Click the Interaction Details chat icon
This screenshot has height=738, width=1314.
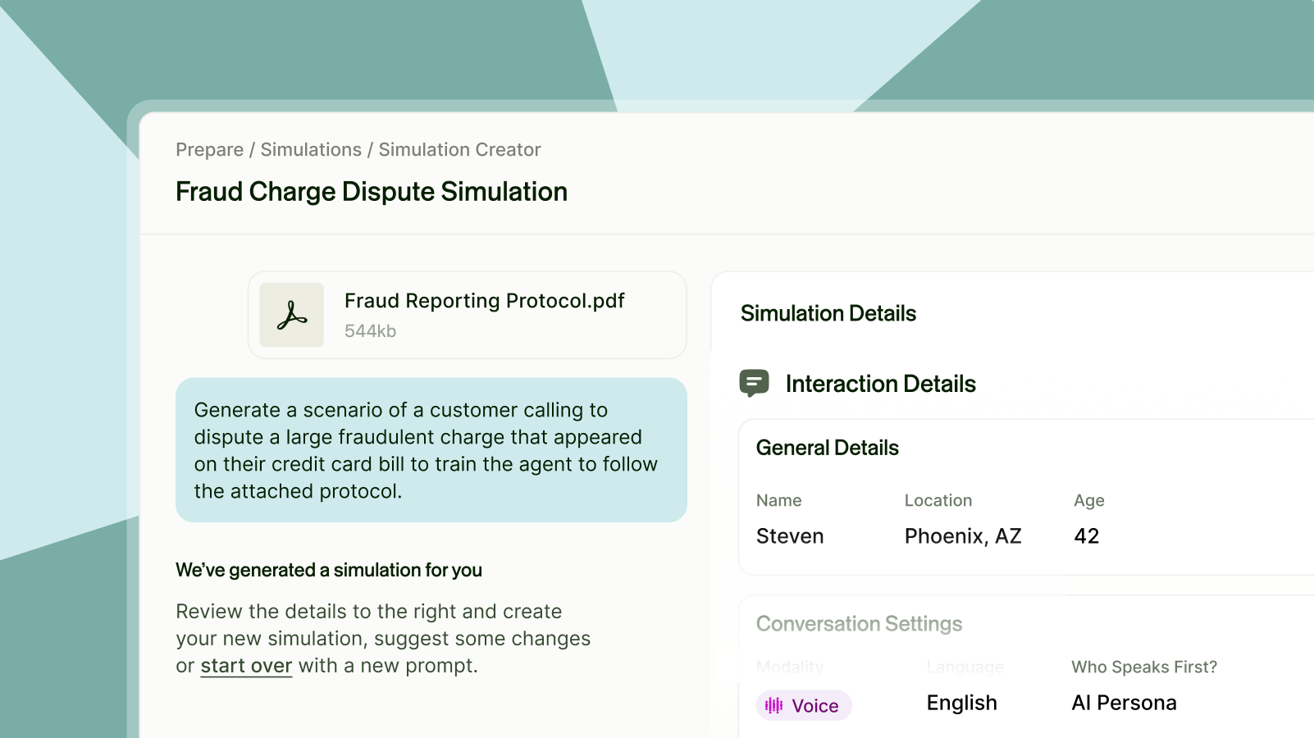tap(754, 383)
